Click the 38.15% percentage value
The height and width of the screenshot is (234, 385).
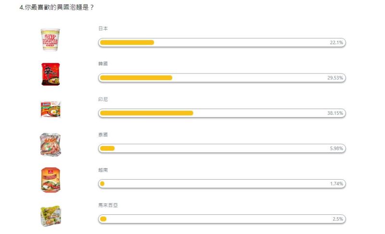point(335,113)
